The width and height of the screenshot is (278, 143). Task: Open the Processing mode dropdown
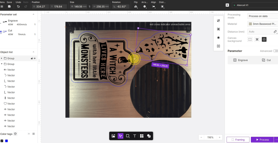pos(262,16)
